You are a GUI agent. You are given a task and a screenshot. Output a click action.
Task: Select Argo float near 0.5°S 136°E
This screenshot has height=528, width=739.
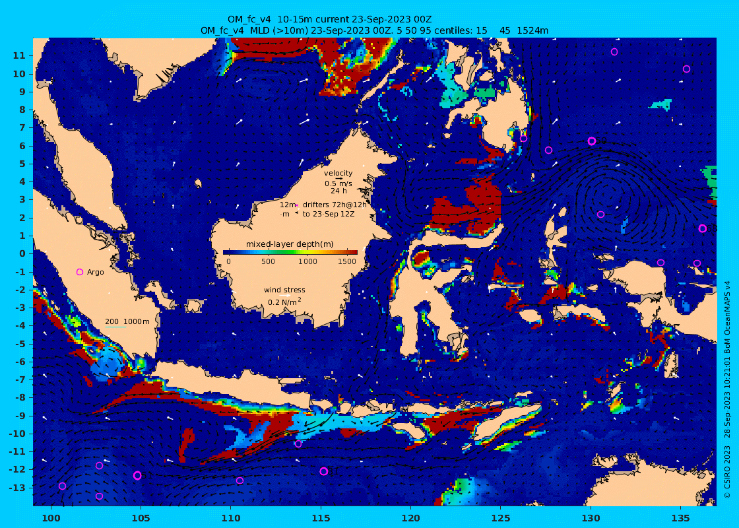click(697, 263)
